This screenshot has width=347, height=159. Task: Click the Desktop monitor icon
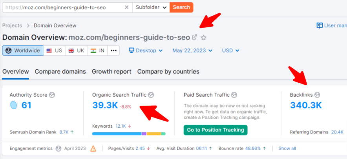(131, 51)
